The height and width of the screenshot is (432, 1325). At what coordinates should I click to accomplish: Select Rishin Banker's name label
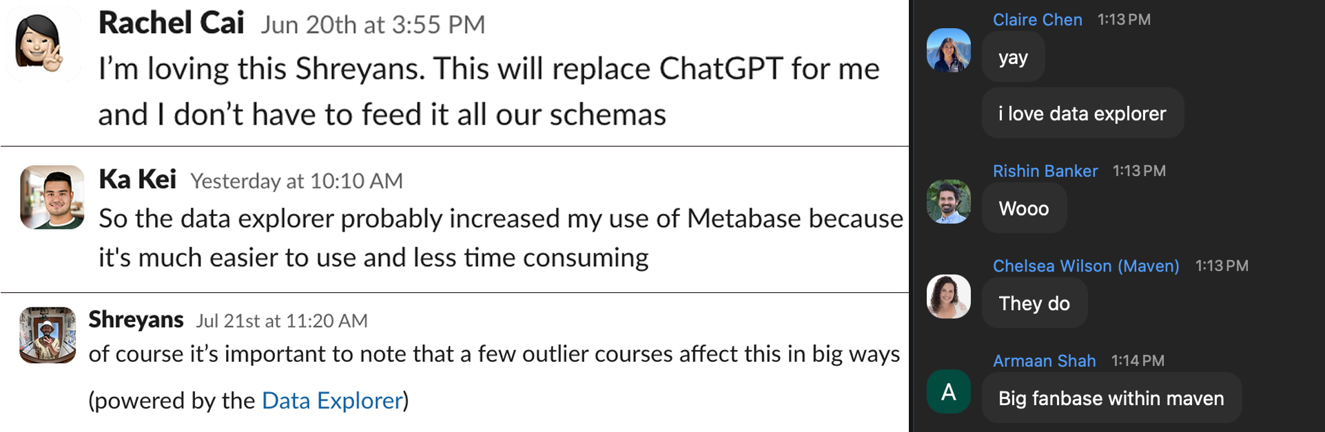click(x=1045, y=171)
